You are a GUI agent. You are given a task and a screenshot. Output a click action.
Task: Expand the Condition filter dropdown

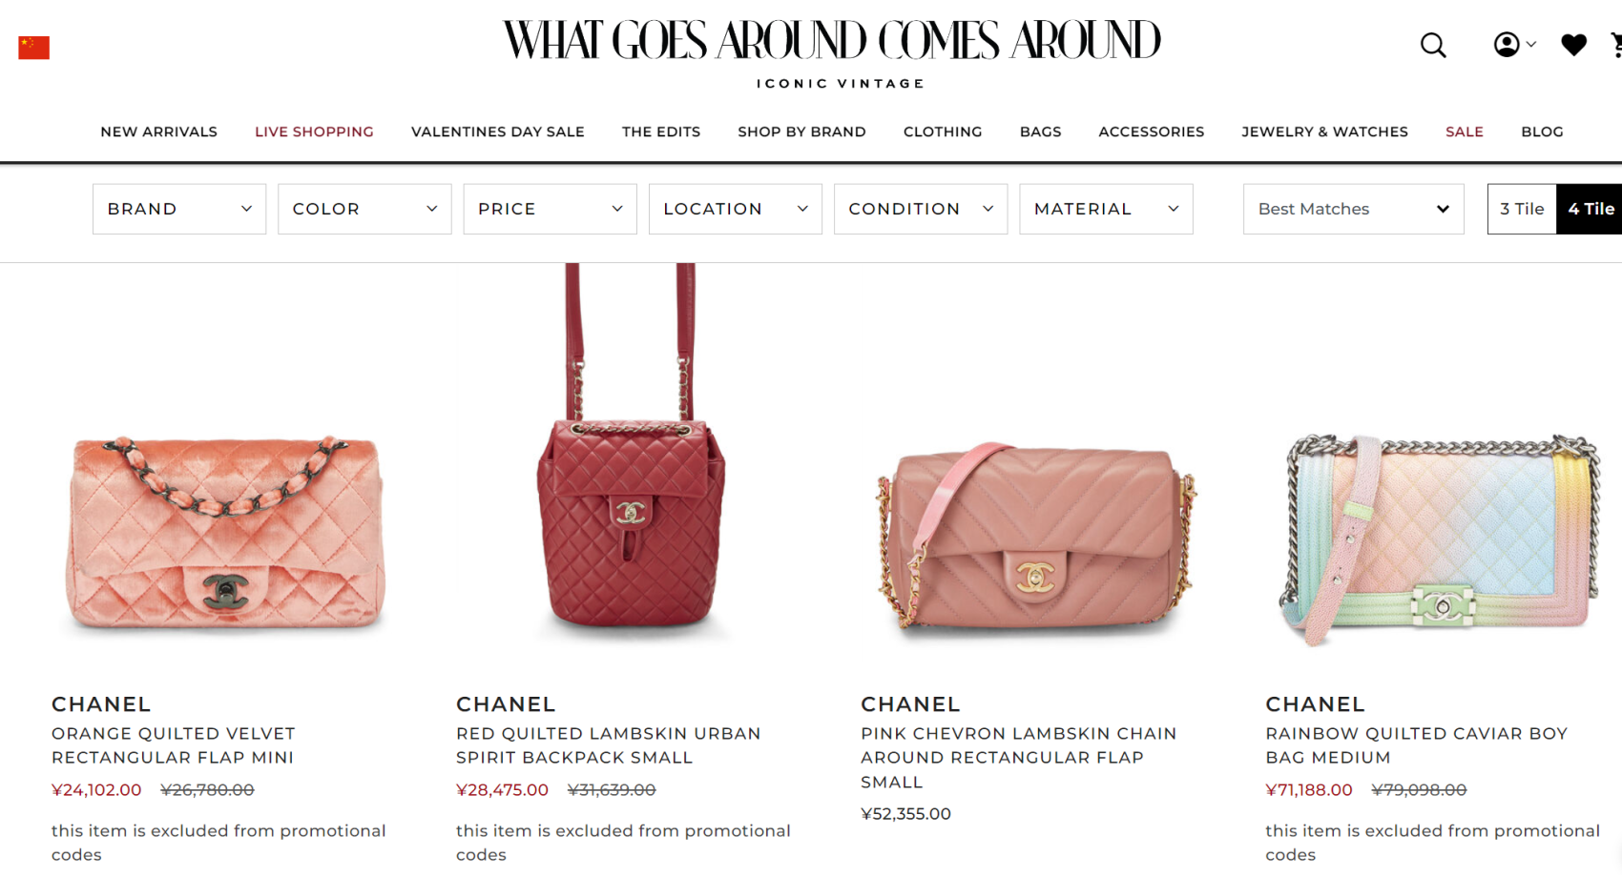(x=921, y=209)
